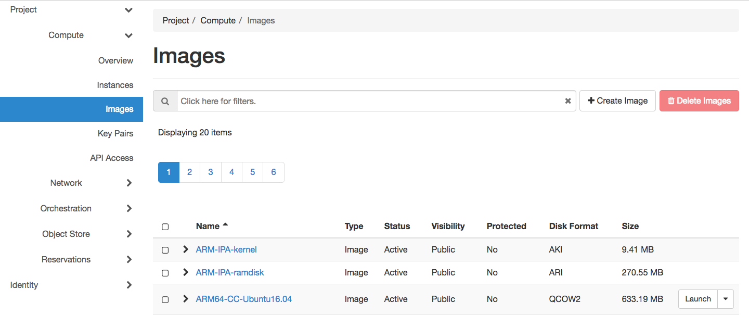Expand details for ARM64-CC-Ubuntu16.04 row
Image resolution: width=749 pixels, height=315 pixels.
pos(186,299)
